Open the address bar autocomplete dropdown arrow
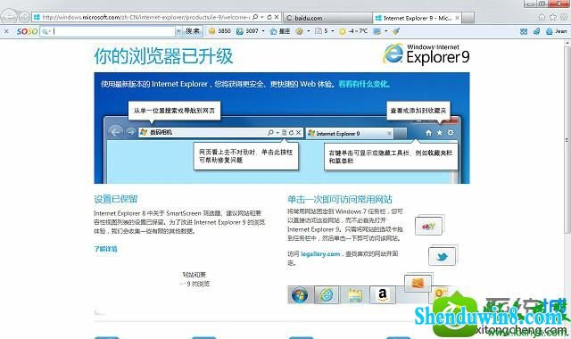The image size is (571, 339). [x=262, y=17]
